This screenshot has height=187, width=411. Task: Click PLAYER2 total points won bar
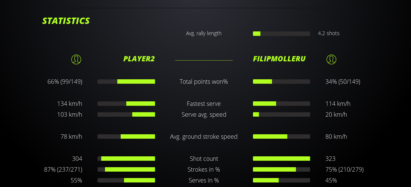126,82
